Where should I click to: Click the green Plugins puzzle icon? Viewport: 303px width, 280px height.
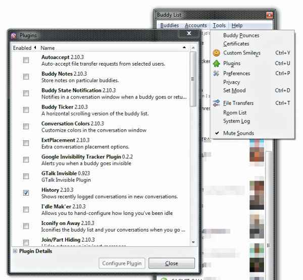coord(216,64)
